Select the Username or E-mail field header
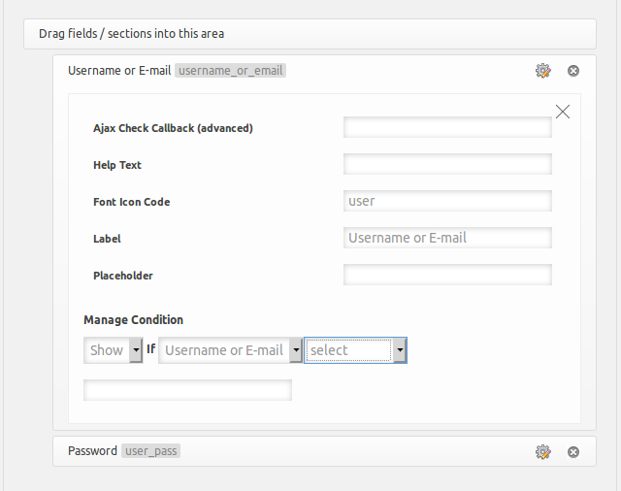This screenshot has width=621, height=491. (x=118, y=71)
